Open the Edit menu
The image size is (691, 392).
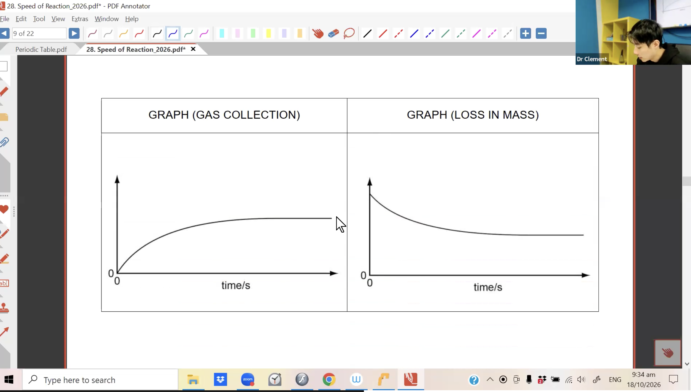(x=21, y=19)
